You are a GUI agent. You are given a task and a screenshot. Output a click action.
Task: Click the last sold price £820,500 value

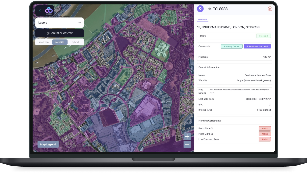258,99
